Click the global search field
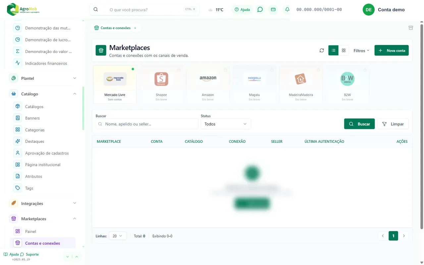This screenshot has width=424, height=265. (x=144, y=10)
